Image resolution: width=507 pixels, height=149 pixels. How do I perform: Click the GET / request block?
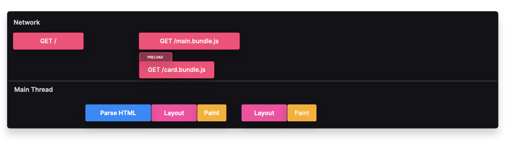point(48,41)
